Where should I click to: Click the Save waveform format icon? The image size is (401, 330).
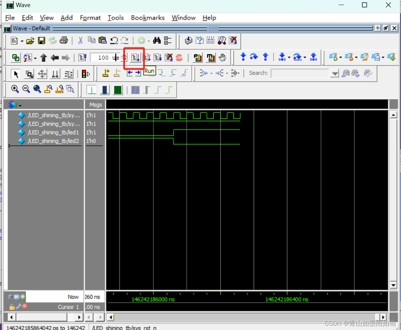tap(41, 40)
